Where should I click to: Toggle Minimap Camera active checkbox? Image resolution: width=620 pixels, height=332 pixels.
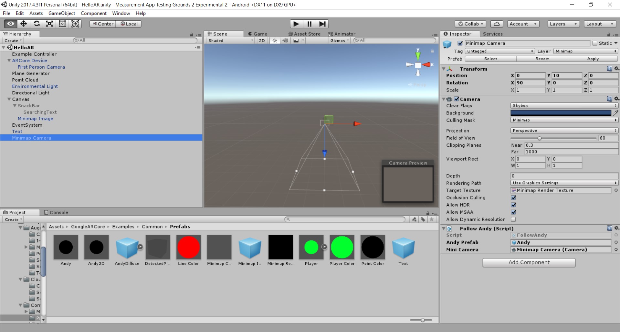[x=460, y=43]
